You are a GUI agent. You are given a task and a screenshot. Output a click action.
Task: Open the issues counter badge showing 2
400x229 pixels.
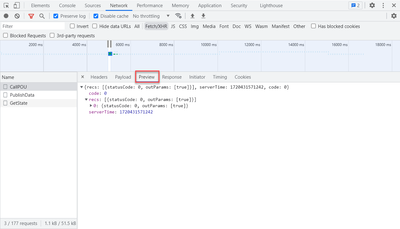click(355, 5)
